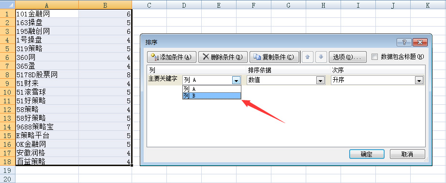Click the value 8 in column B
Viewport: 446px width, 183px height.
(105, 75)
